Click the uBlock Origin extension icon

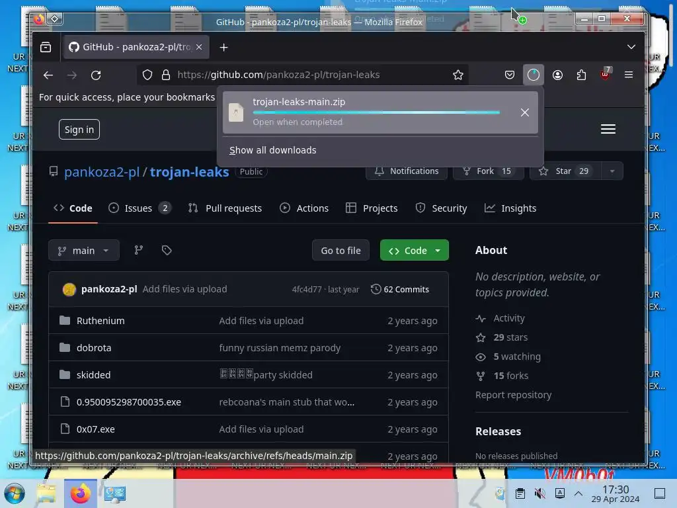coord(606,74)
